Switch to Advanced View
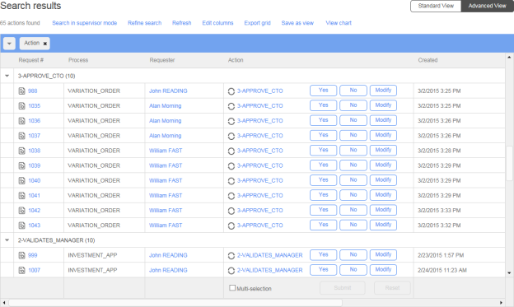Screen dimensions: 514x307 [x=487, y=6]
